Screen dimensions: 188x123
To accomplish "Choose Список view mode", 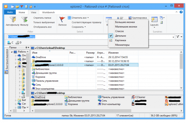I will point(128,31).
